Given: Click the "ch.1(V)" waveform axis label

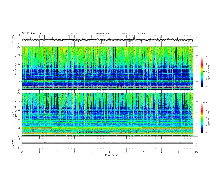Looking at the screenshot, I should click(x=13, y=40).
